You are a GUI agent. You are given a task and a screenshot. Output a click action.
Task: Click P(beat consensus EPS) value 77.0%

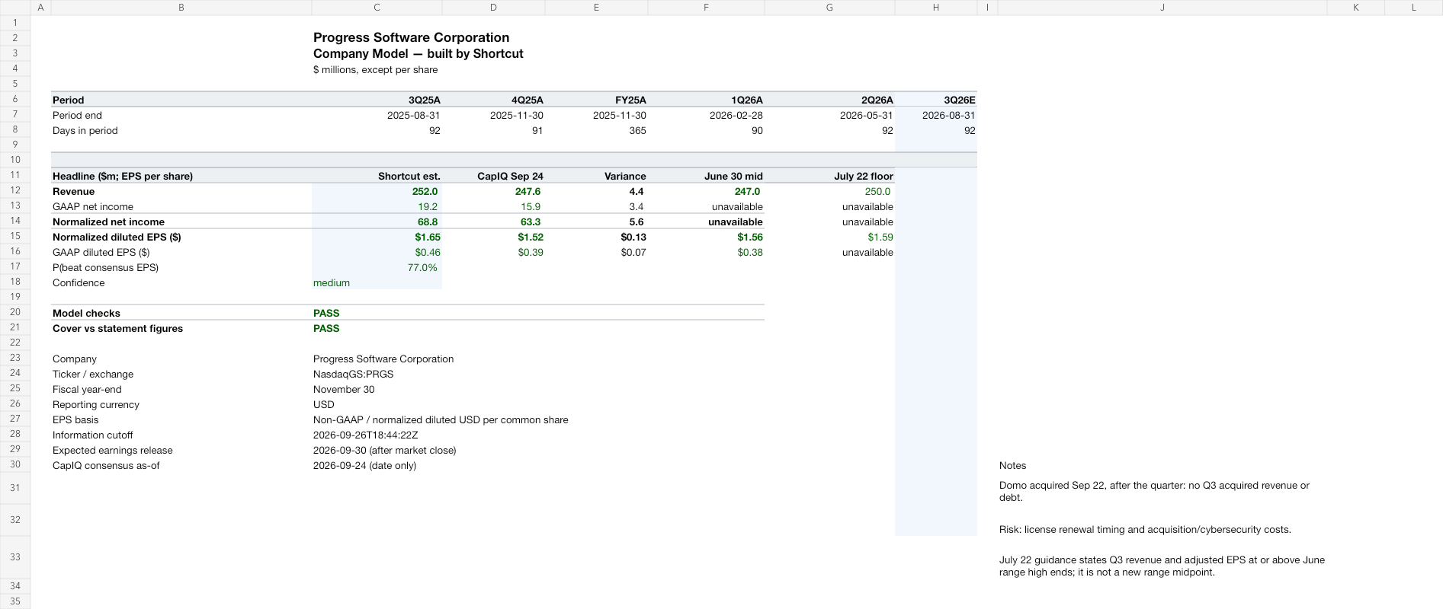(x=422, y=267)
